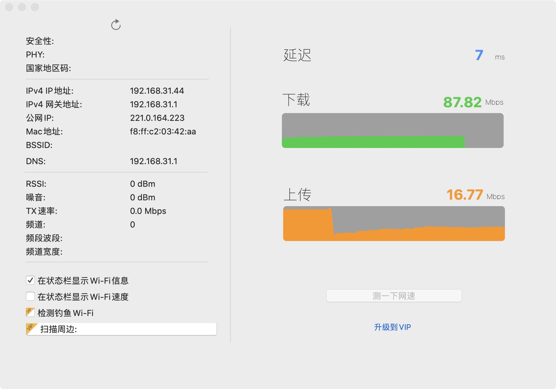Click the VIP badge on scan nearby field
This screenshot has width=556, height=389.
click(31, 329)
